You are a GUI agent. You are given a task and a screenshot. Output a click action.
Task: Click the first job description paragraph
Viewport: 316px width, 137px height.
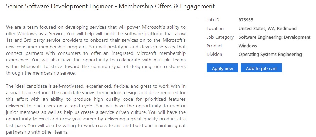click(x=96, y=50)
